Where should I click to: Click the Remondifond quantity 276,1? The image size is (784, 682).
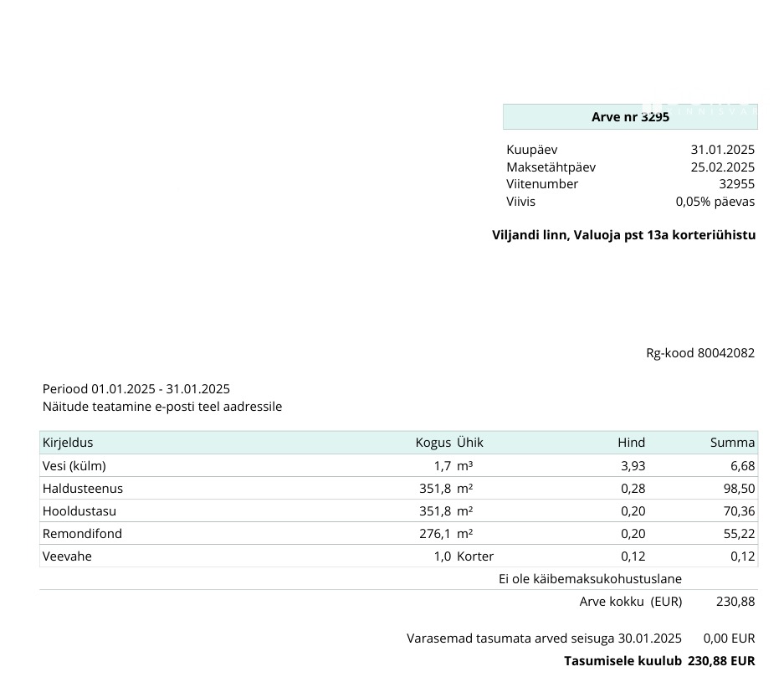pos(434,534)
